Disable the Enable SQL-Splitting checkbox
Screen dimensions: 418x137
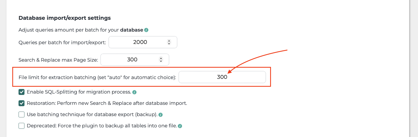coord(22,92)
